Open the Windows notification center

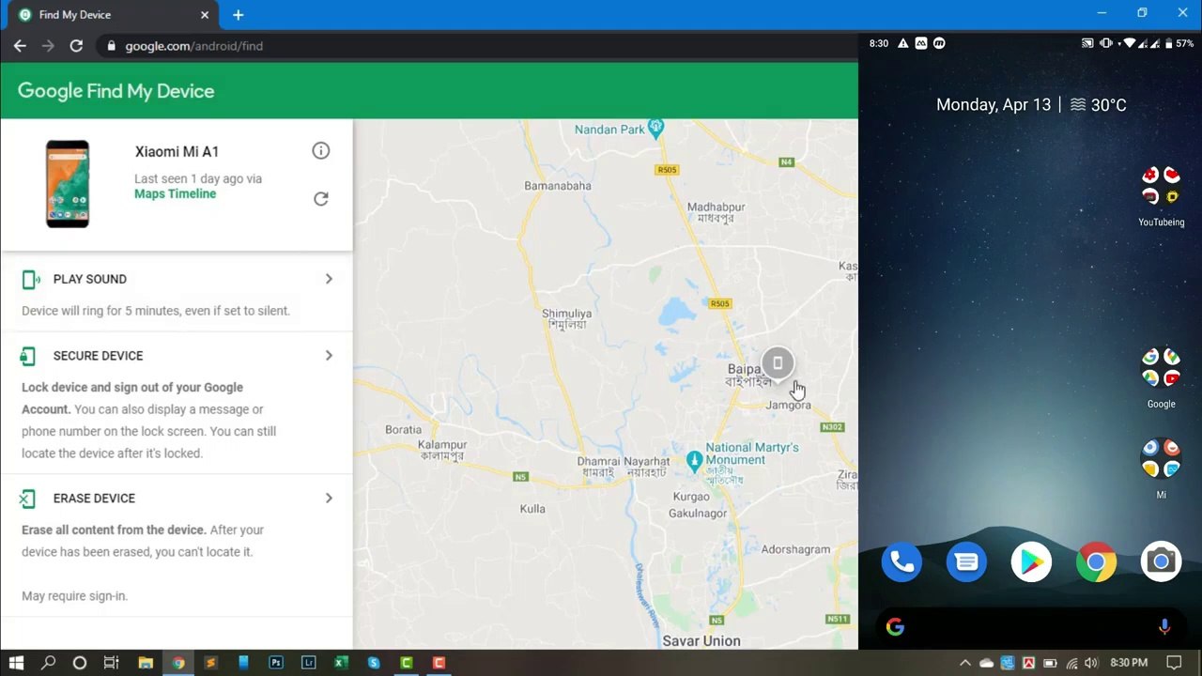pyautogui.click(x=1174, y=663)
